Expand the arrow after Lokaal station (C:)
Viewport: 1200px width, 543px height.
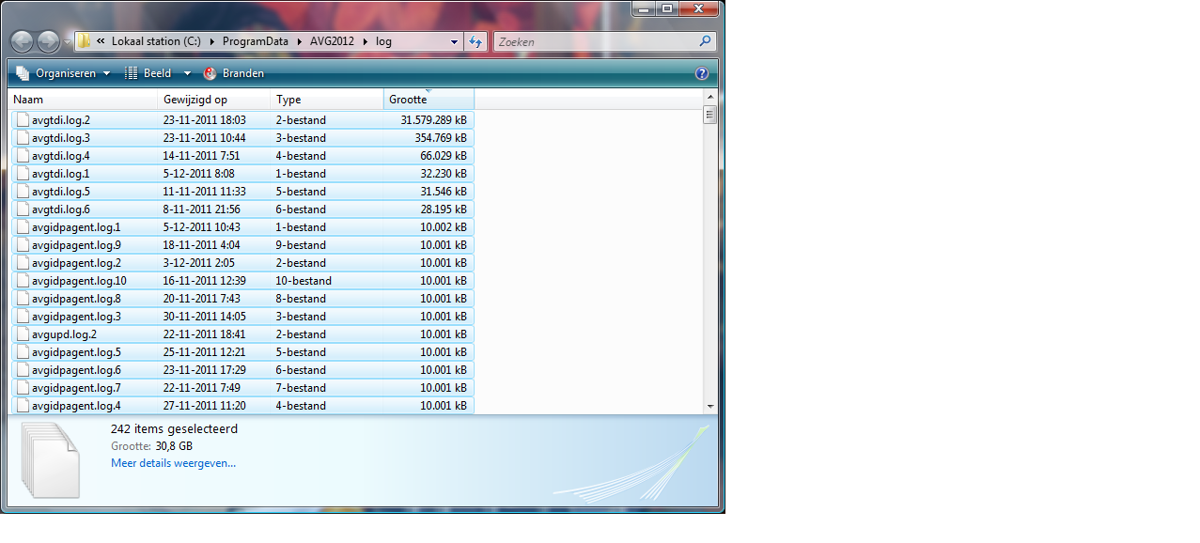(x=212, y=41)
